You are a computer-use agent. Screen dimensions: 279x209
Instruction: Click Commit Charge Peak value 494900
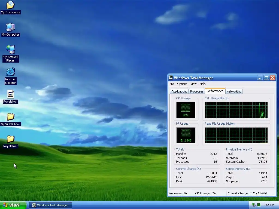212,181
